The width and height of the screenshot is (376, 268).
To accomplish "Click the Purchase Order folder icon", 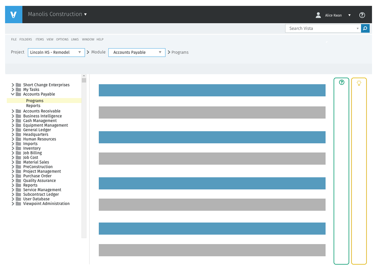I will 18,176.
